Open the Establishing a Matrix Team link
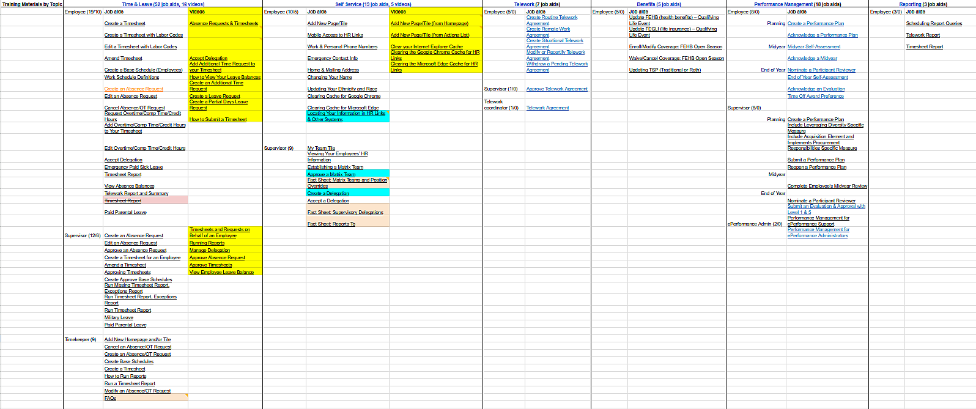Viewport: 976px width, 409px height. (335, 168)
